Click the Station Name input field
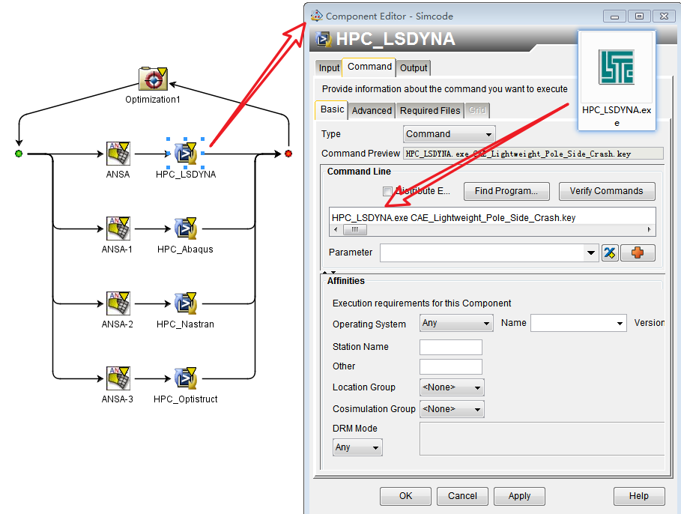Screen dimensions: 681x514 pos(451,347)
